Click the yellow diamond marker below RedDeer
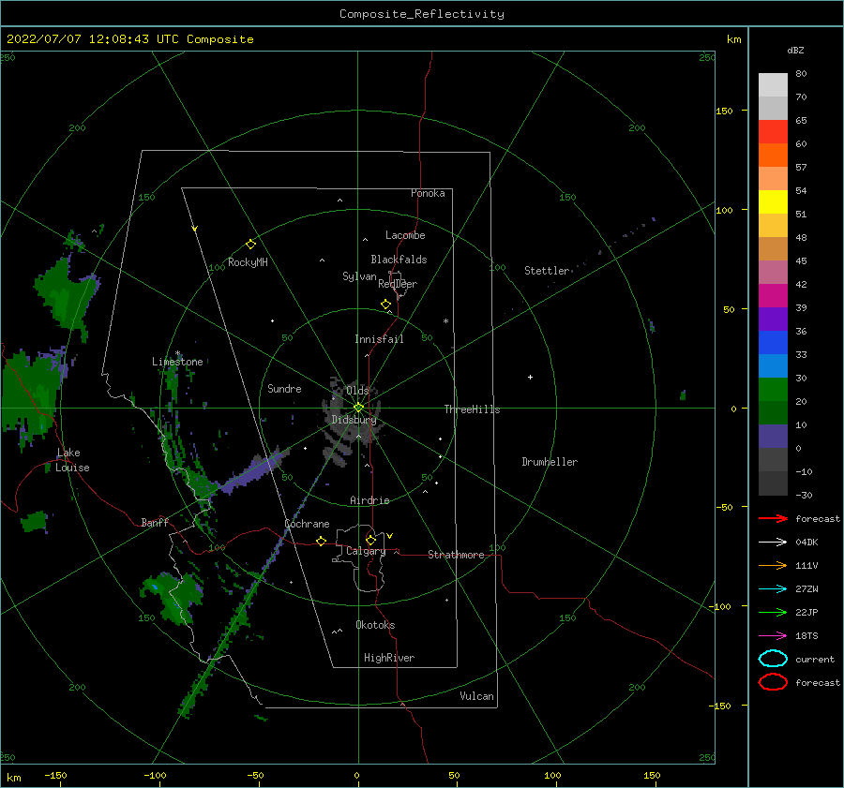Viewport: 844px width, 788px height. pos(385,305)
